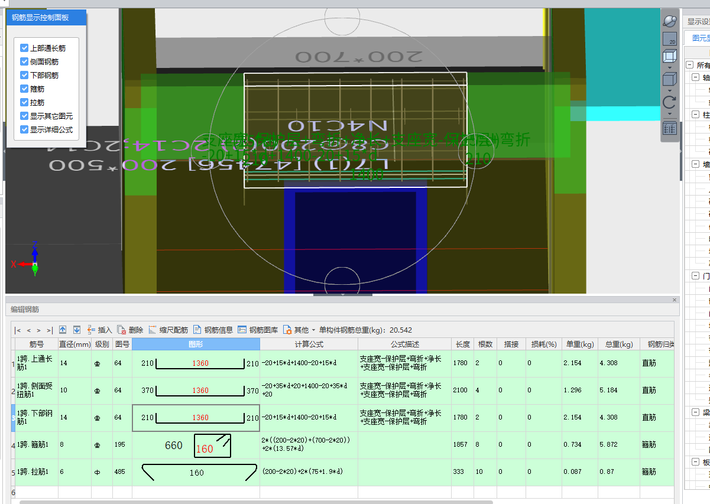Click total weight 5.872 cell
Screen dimensions: 710x504
(618, 445)
